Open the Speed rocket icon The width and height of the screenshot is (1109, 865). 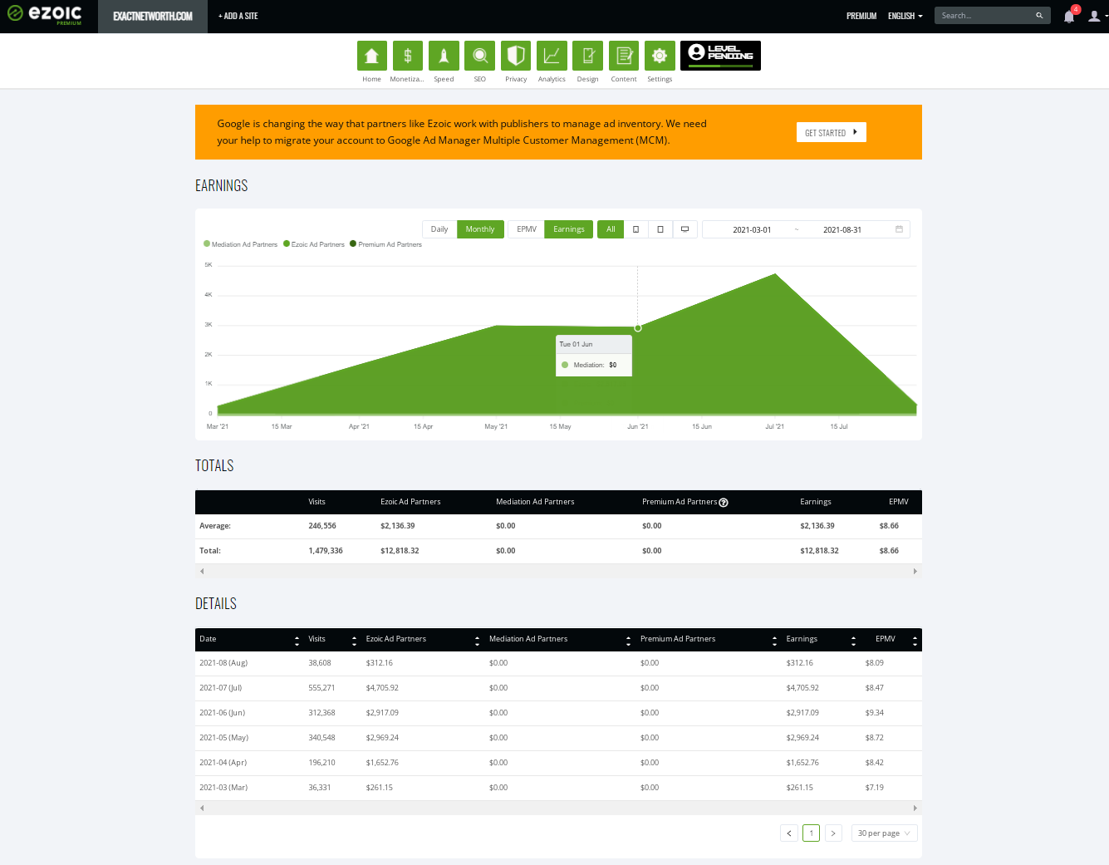point(444,56)
